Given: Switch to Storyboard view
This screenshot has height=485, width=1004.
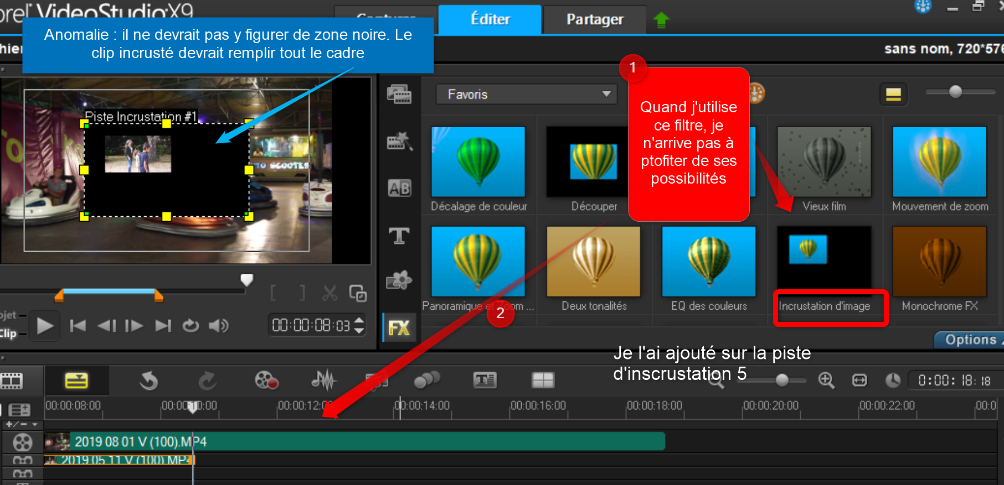Looking at the screenshot, I should (12, 380).
